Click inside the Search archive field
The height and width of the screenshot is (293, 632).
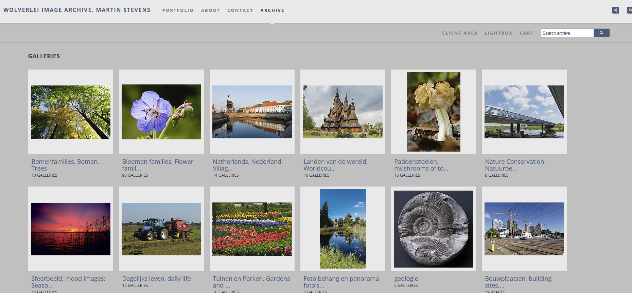click(567, 33)
